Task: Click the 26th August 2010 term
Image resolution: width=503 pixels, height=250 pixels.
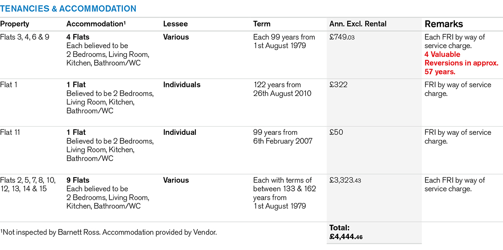Action: point(282,93)
